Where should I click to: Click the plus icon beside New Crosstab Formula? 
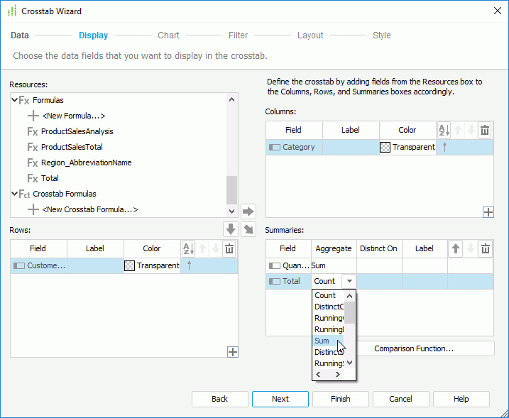pos(33,209)
